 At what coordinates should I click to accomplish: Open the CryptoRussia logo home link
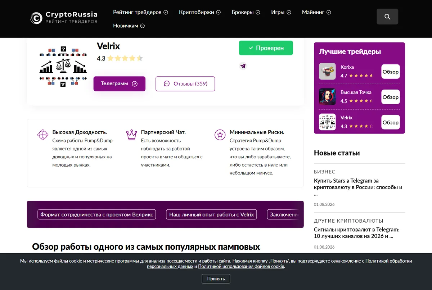64,18
